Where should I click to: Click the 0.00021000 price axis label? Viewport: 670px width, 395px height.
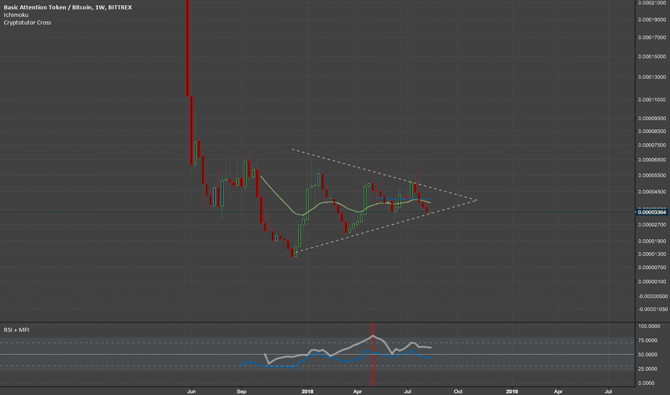(x=651, y=3)
